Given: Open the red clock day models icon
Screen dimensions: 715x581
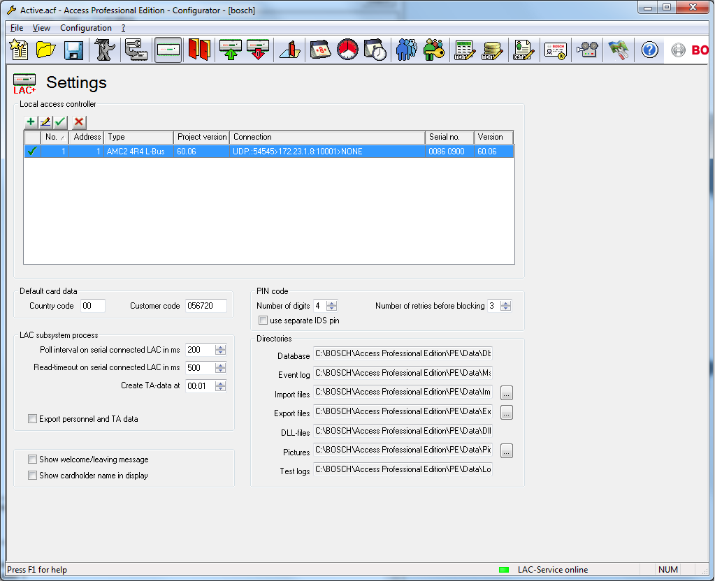Looking at the screenshot, I should pos(348,50).
